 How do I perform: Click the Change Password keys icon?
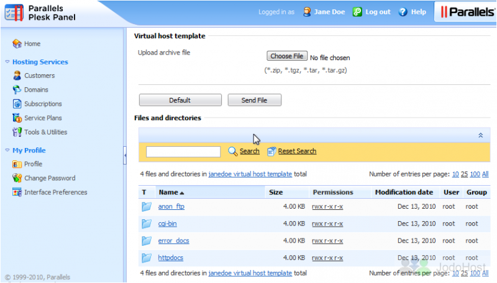(17, 178)
